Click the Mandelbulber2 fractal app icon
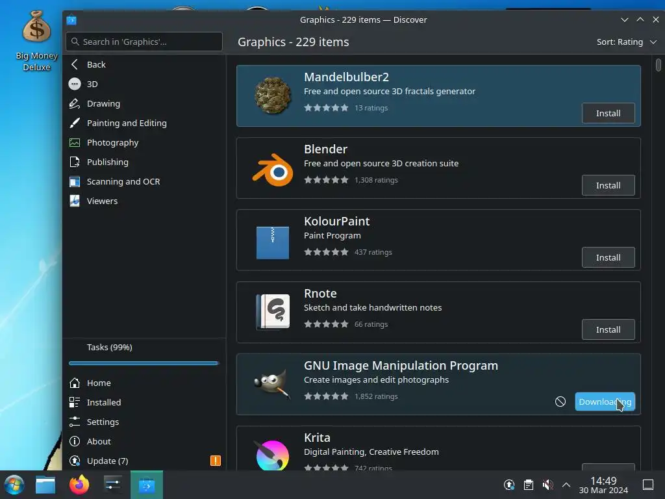This screenshot has height=499, width=665. (273, 96)
